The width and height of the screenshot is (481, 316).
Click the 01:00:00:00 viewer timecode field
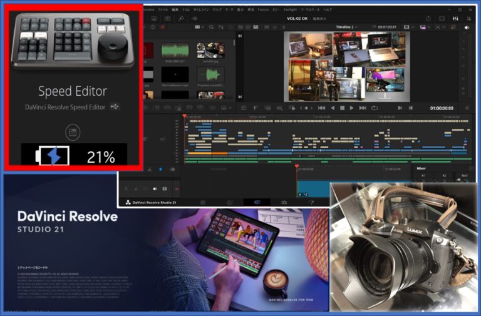tap(442, 108)
